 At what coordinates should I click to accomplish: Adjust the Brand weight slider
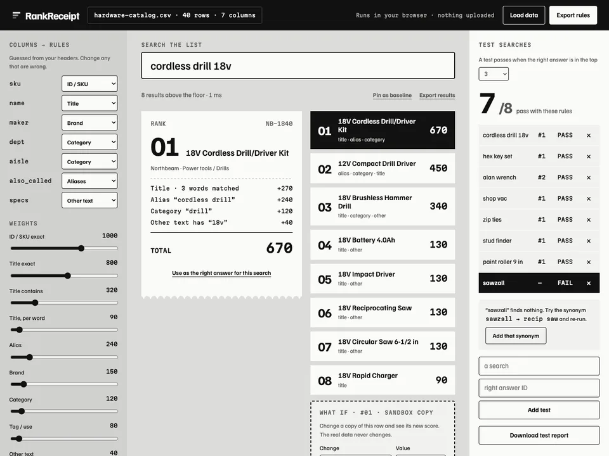click(64, 384)
